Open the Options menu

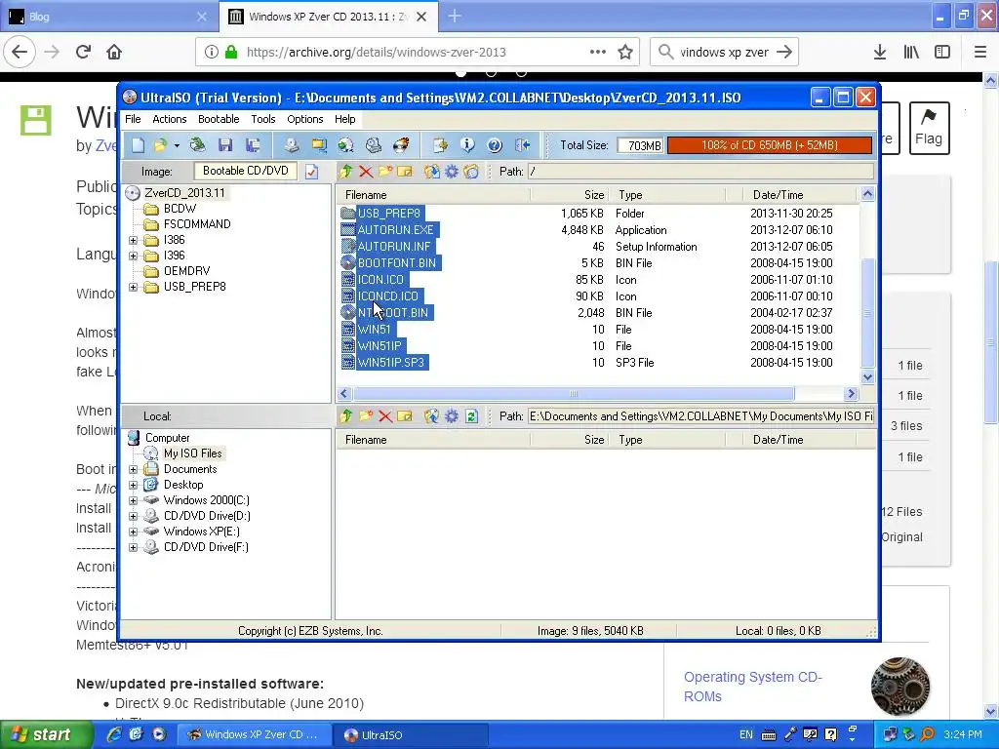pyautogui.click(x=305, y=119)
